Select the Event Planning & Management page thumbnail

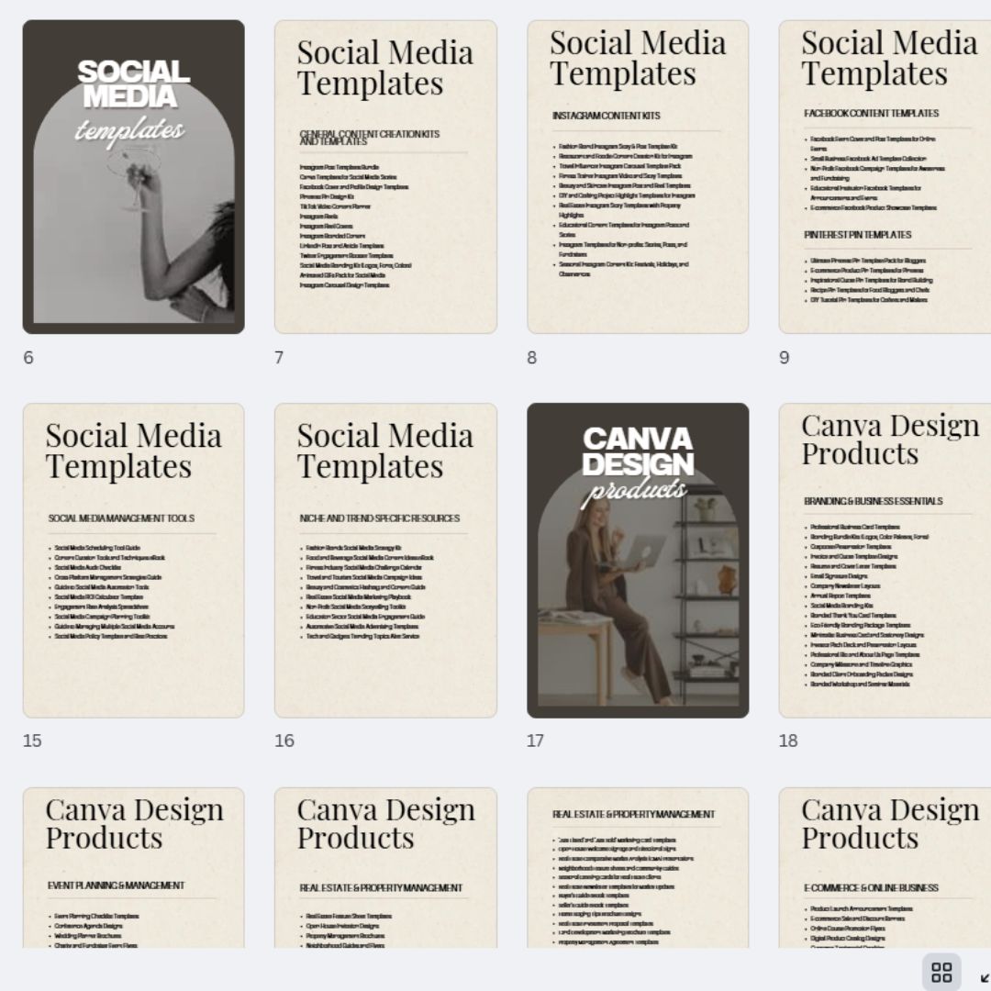point(134,867)
